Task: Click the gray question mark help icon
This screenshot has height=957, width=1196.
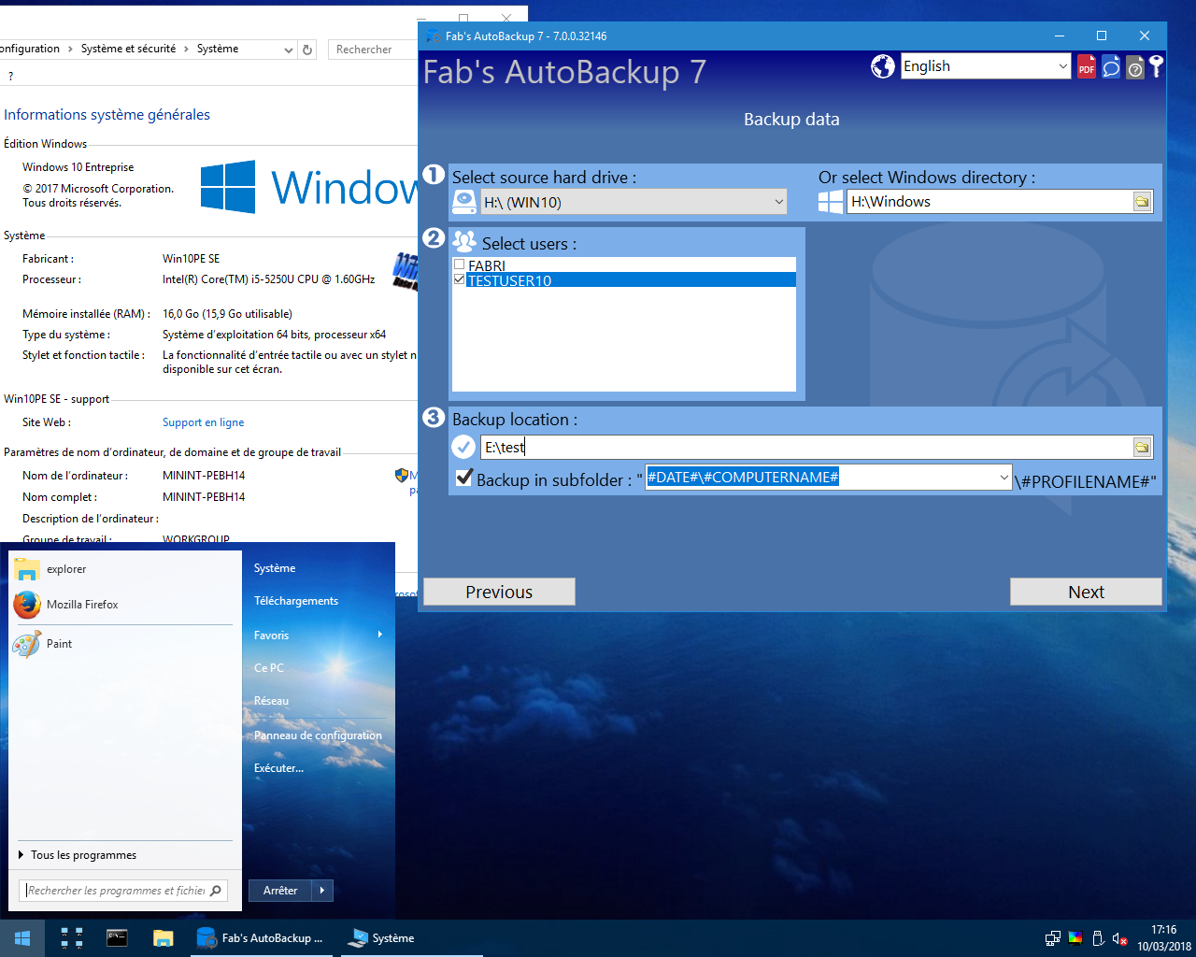Action: 1135,67
